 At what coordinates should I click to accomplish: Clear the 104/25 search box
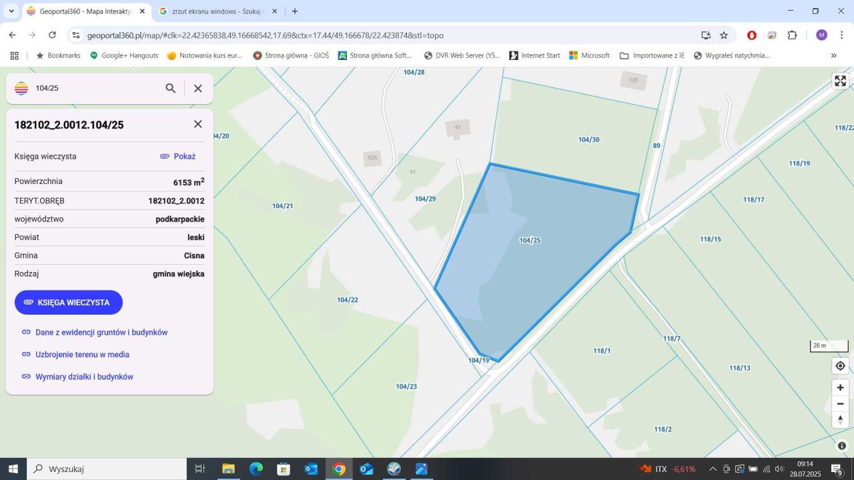pyautogui.click(x=197, y=88)
